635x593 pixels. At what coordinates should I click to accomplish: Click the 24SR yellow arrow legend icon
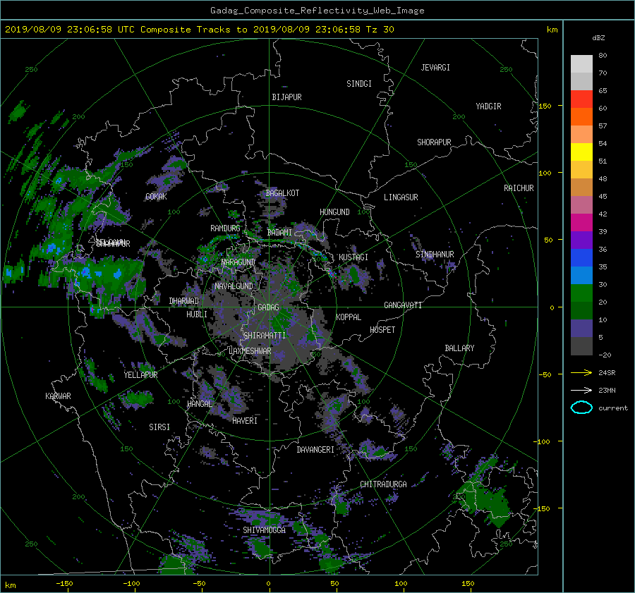[581, 372]
